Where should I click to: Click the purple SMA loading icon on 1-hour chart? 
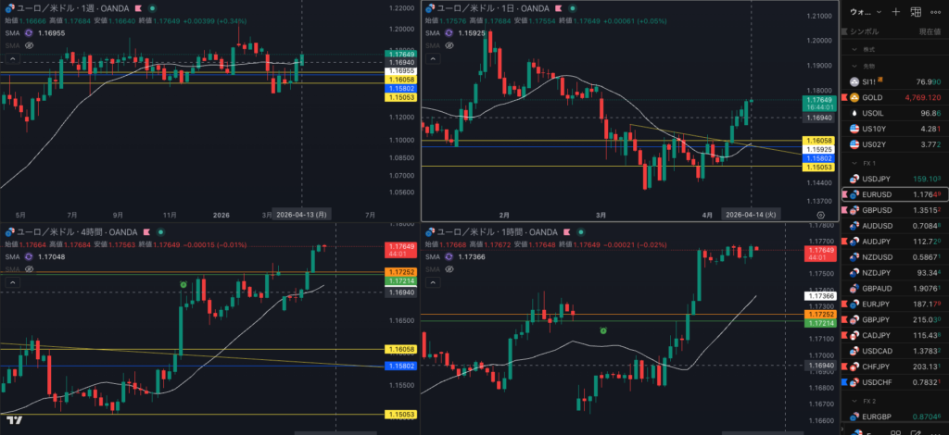(449, 256)
